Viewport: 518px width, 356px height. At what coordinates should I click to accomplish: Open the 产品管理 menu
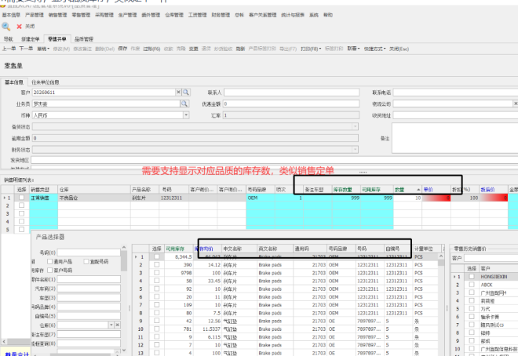point(35,15)
